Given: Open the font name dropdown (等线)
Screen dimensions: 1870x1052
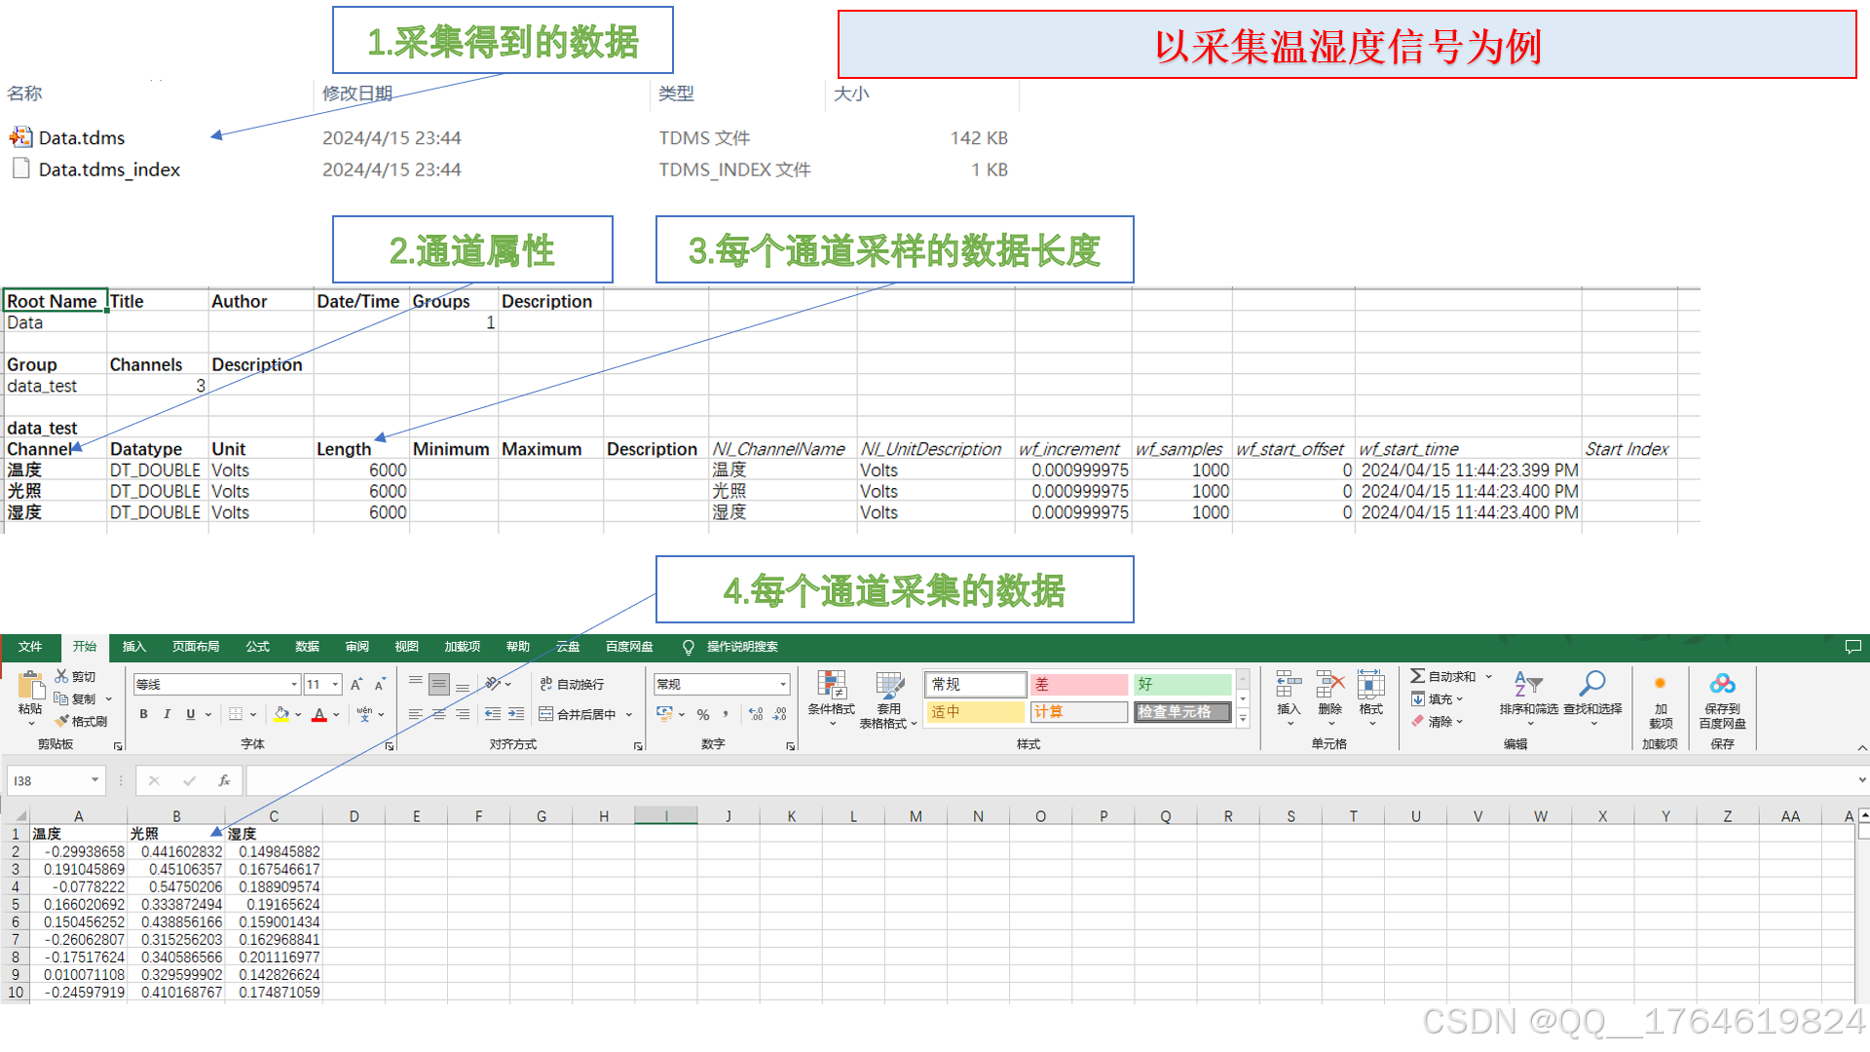Looking at the screenshot, I should [x=294, y=685].
